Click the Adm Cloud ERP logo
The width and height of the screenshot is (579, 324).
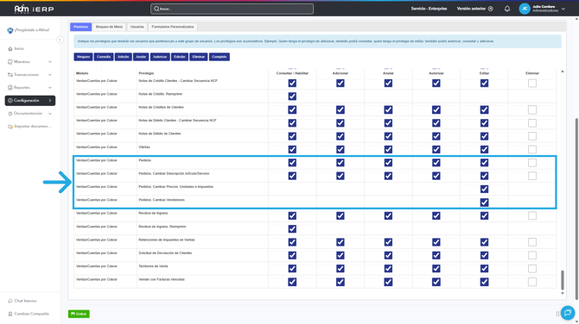point(34,9)
